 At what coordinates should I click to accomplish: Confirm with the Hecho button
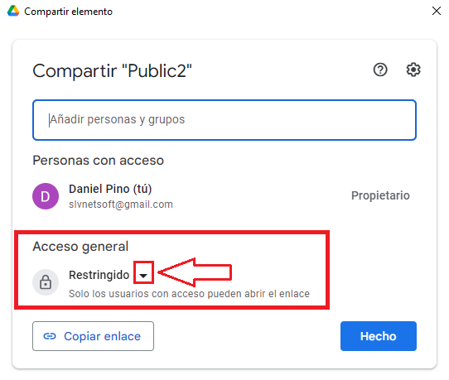379,336
